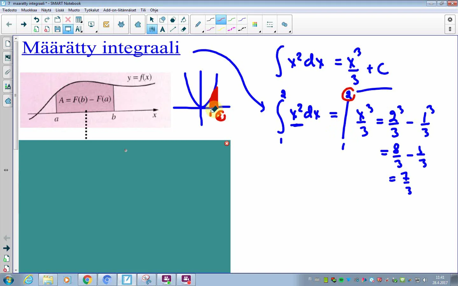Open the Transparency dropdown
The image size is (458, 286).
pos(285,24)
